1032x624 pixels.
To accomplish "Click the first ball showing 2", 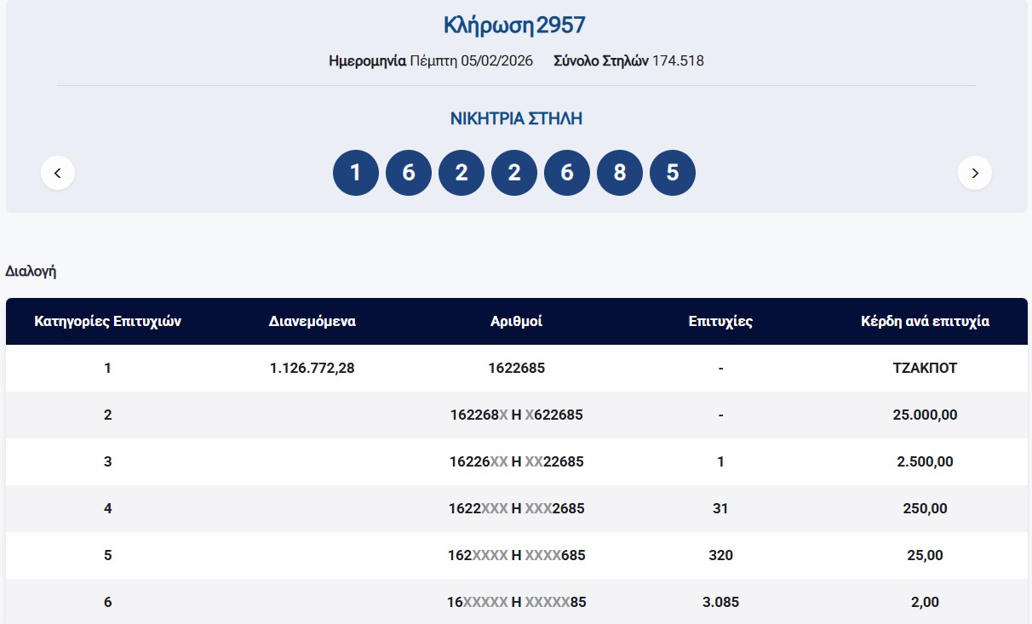I will pyautogui.click(x=461, y=173).
